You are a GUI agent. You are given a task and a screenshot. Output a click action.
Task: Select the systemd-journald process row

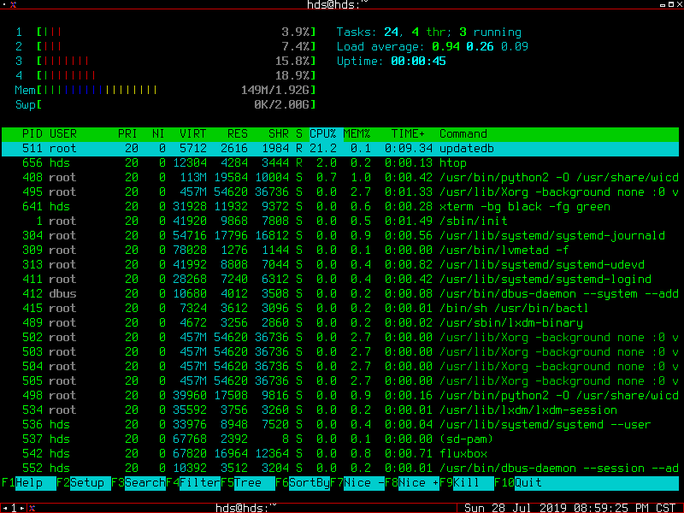[340, 236]
